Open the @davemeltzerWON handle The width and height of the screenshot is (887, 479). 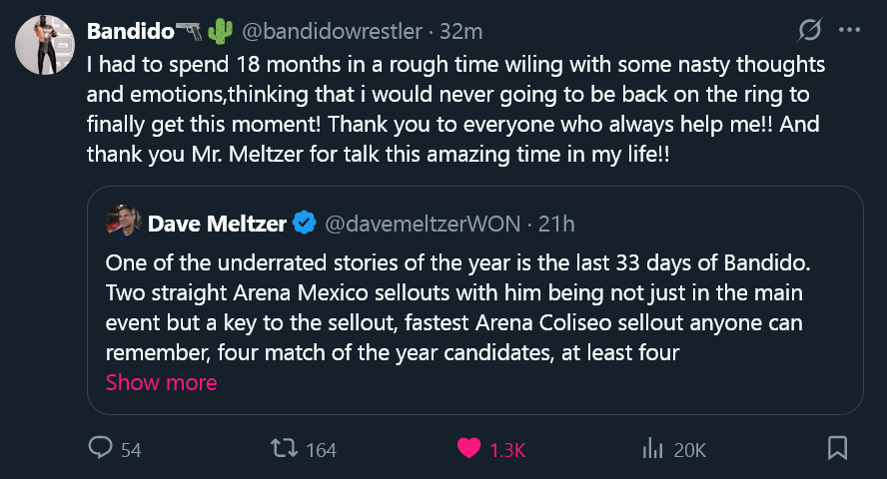click(x=424, y=224)
